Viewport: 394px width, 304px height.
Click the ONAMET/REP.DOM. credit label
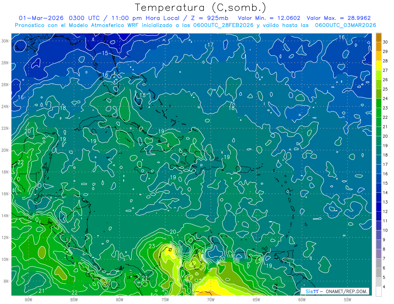coord(346,291)
